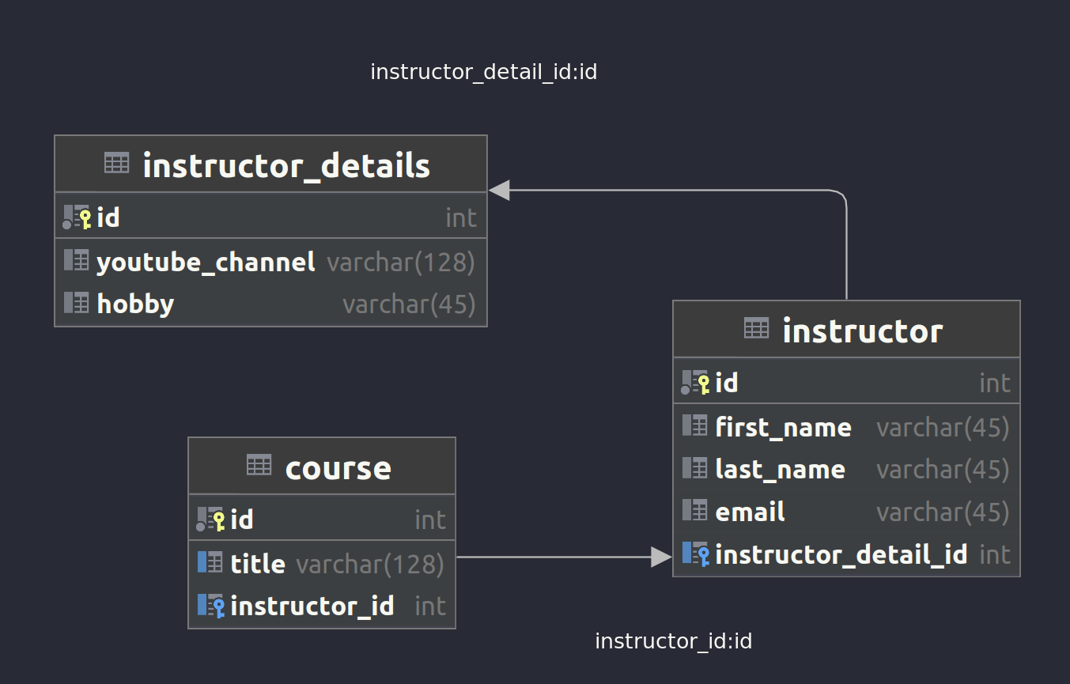The image size is (1070, 684).
Task: Select the email column name
Action: coord(750,512)
